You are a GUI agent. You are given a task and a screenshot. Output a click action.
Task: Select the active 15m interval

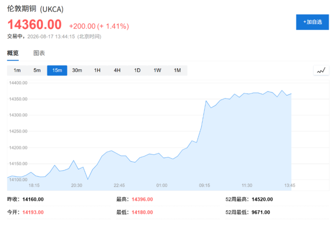click(57, 70)
